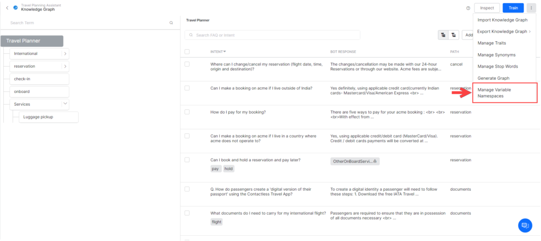
Task: Toggle the select-all checkbox in table header
Action: [x=187, y=52]
